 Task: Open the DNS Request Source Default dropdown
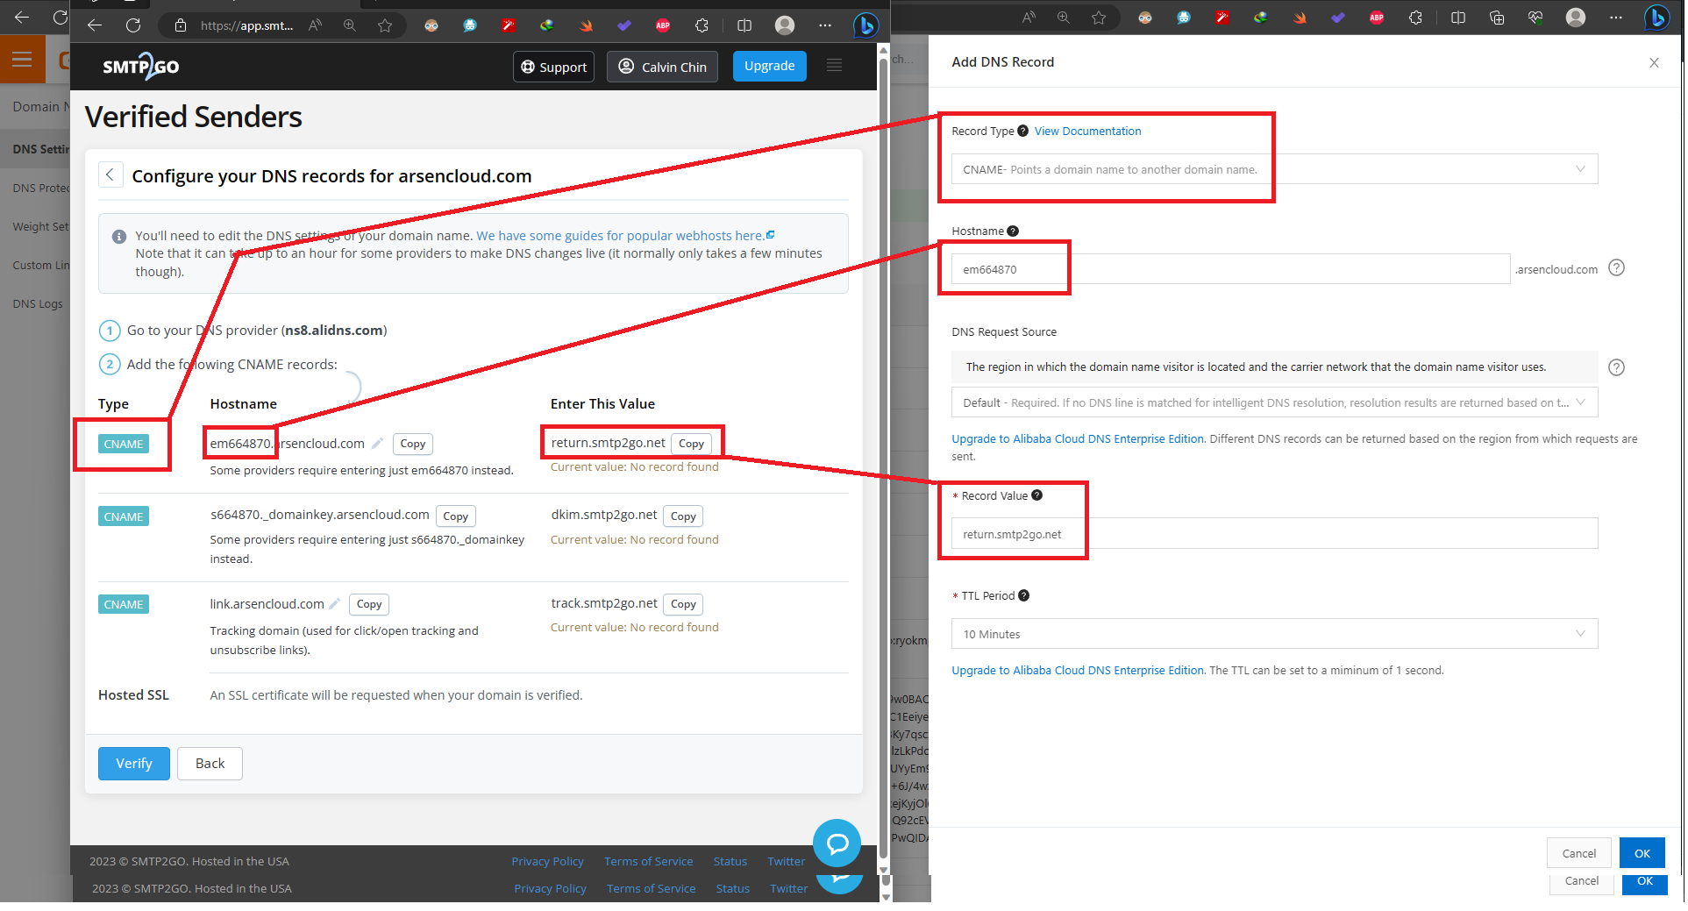tap(1274, 402)
